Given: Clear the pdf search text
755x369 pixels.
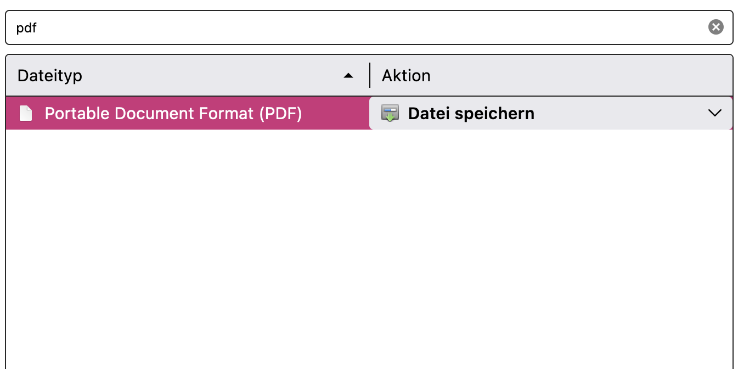Looking at the screenshot, I should 715,27.
